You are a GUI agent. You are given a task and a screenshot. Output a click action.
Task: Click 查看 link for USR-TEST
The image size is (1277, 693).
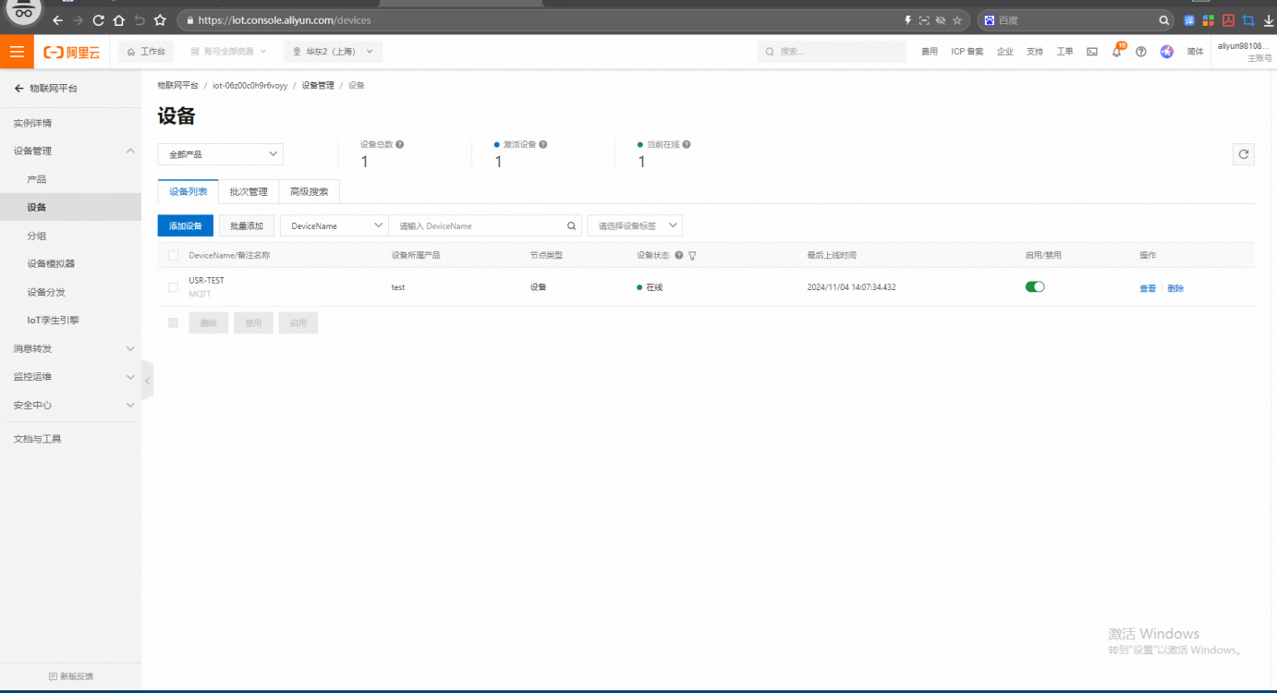pos(1148,288)
